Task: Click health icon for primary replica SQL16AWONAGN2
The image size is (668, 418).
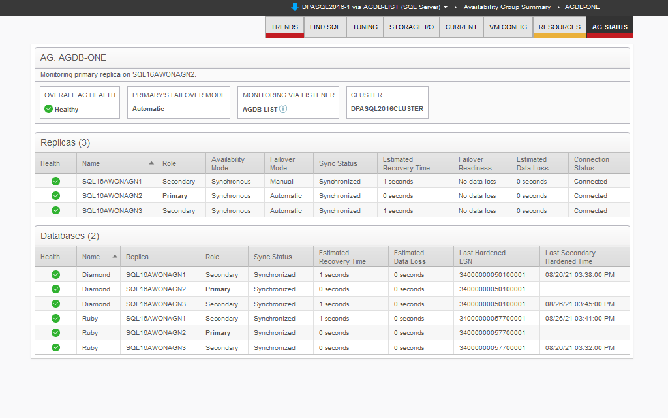Action: point(55,196)
